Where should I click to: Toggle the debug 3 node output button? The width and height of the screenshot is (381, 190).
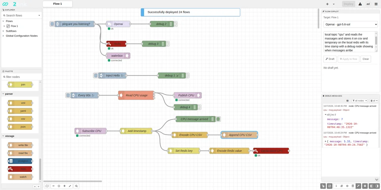167,44
